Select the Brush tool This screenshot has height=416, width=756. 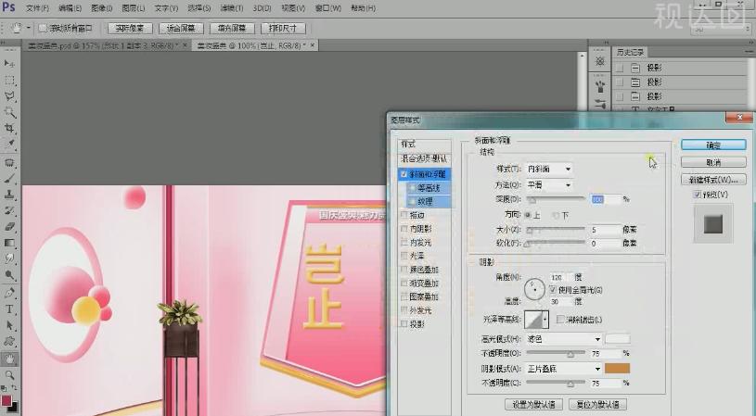8,179
